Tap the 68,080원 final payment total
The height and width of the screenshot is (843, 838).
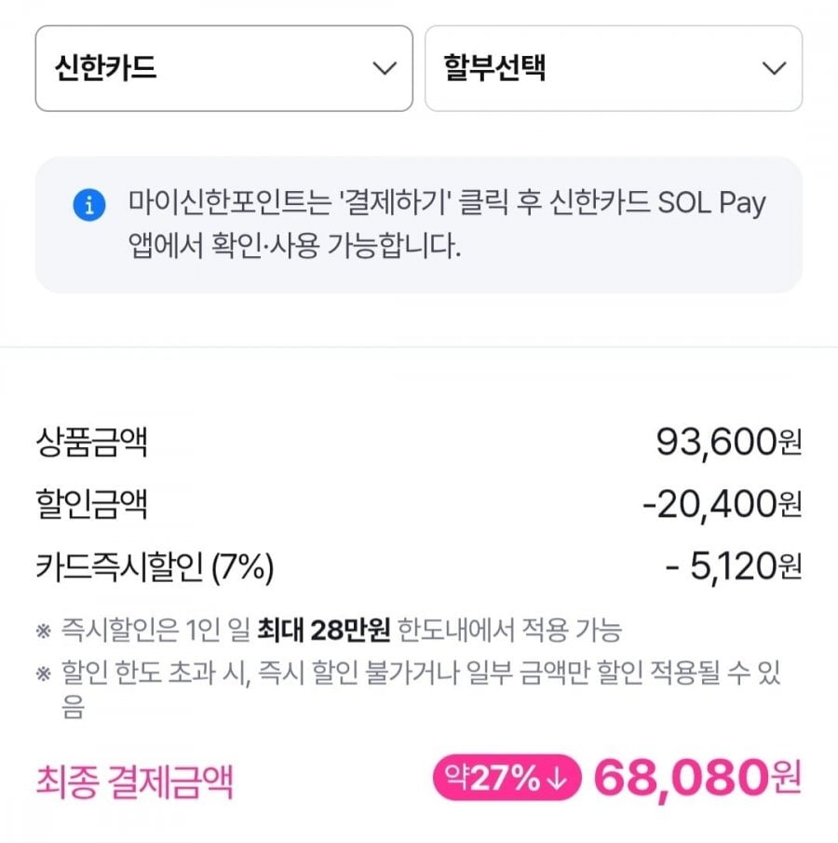coord(696,779)
